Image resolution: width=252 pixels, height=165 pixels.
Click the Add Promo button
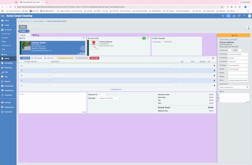point(49,58)
